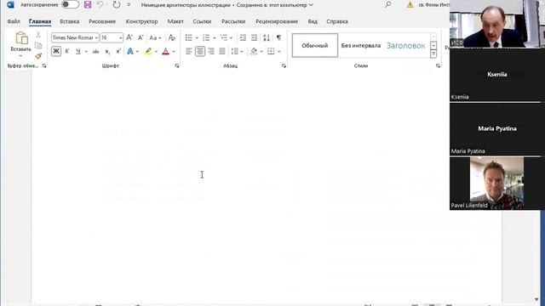Open numbered list dropdown arrow

point(214,37)
